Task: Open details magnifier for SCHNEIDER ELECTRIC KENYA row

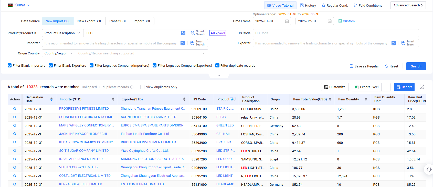Action: pos(15,117)
